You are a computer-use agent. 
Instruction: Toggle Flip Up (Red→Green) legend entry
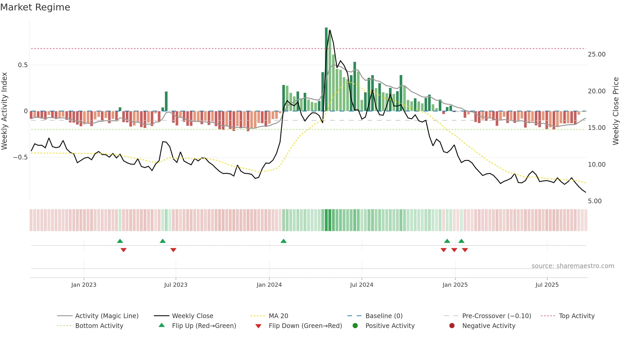(197, 326)
